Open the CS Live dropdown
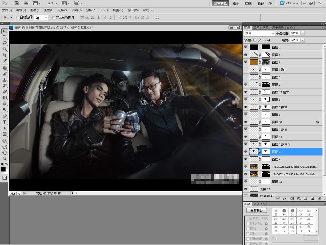 289,3
